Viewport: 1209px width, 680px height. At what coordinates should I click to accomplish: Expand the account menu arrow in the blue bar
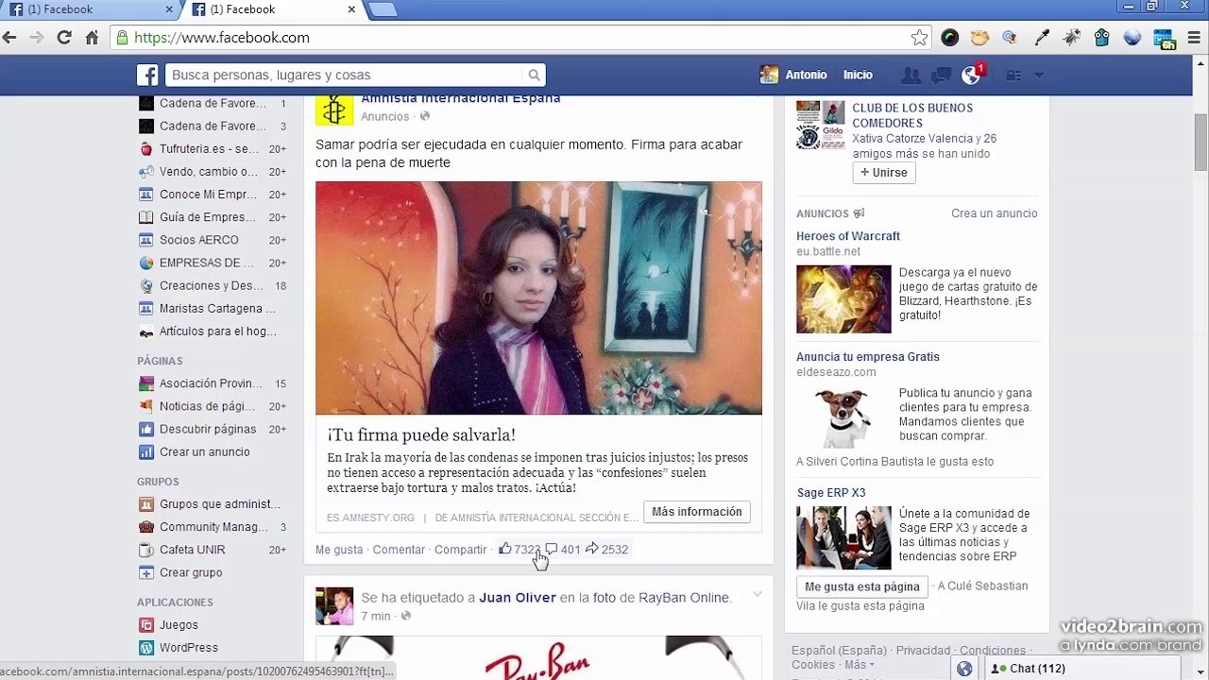pyautogui.click(x=1039, y=76)
